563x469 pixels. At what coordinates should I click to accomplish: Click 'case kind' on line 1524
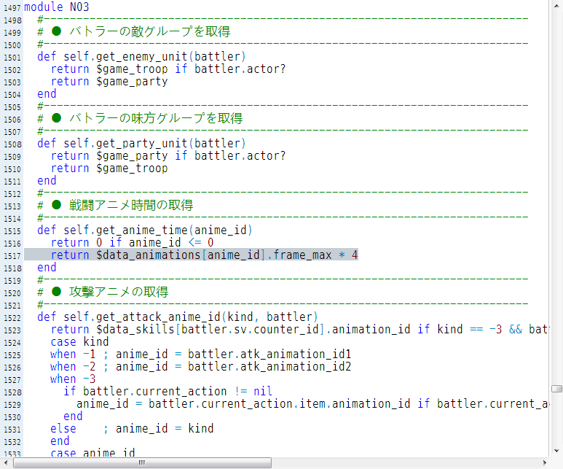click(x=79, y=341)
